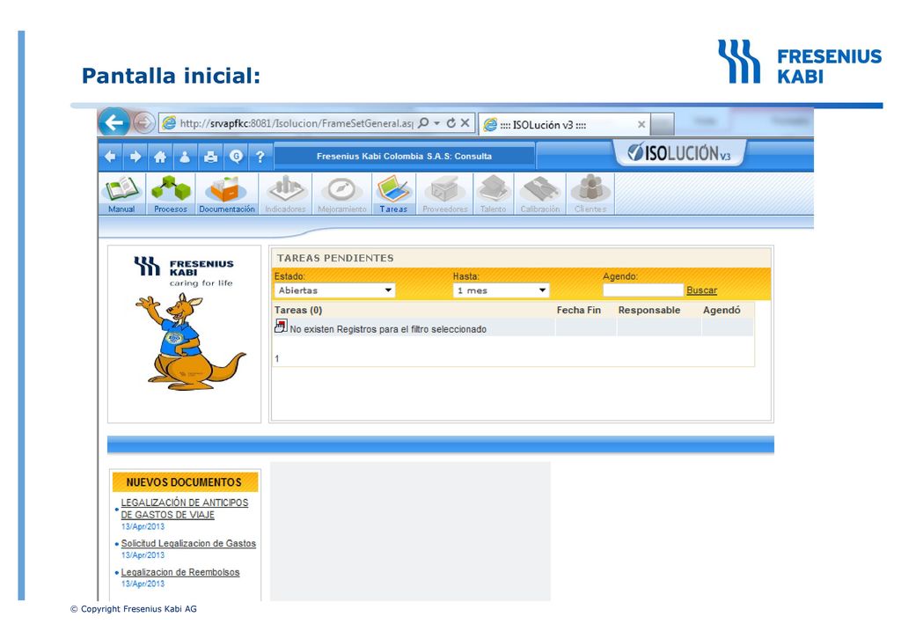This screenshot has height=624, width=901.
Task: Open the Talento module
Action: coord(493,195)
